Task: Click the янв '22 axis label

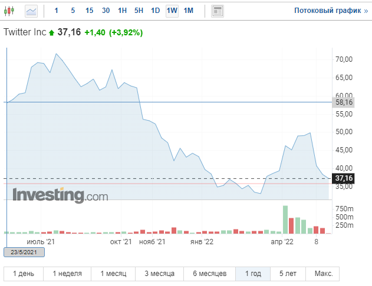Action: [x=202, y=242]
